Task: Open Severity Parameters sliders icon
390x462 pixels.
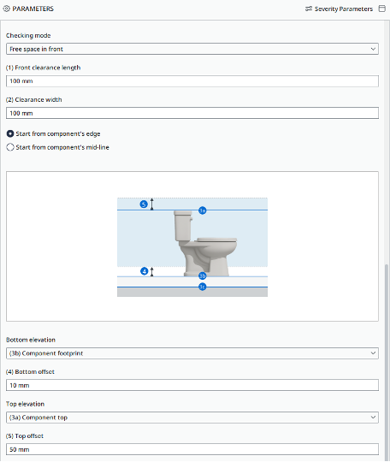Action: coord(309,9)
